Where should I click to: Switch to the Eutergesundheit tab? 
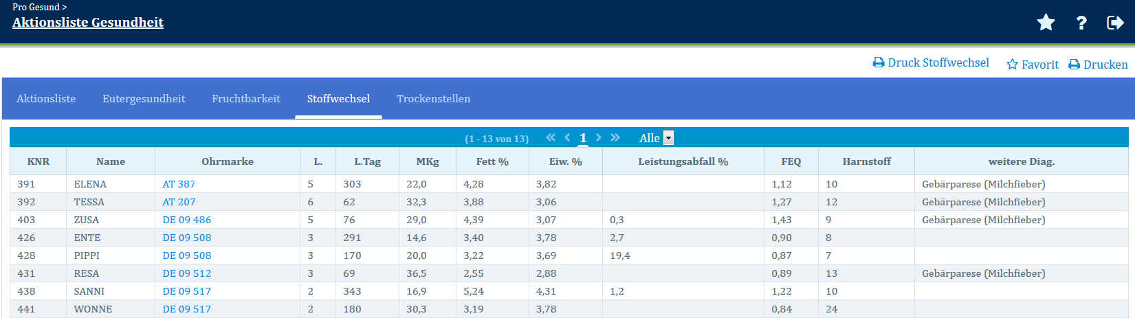click(x=144, y=99)
